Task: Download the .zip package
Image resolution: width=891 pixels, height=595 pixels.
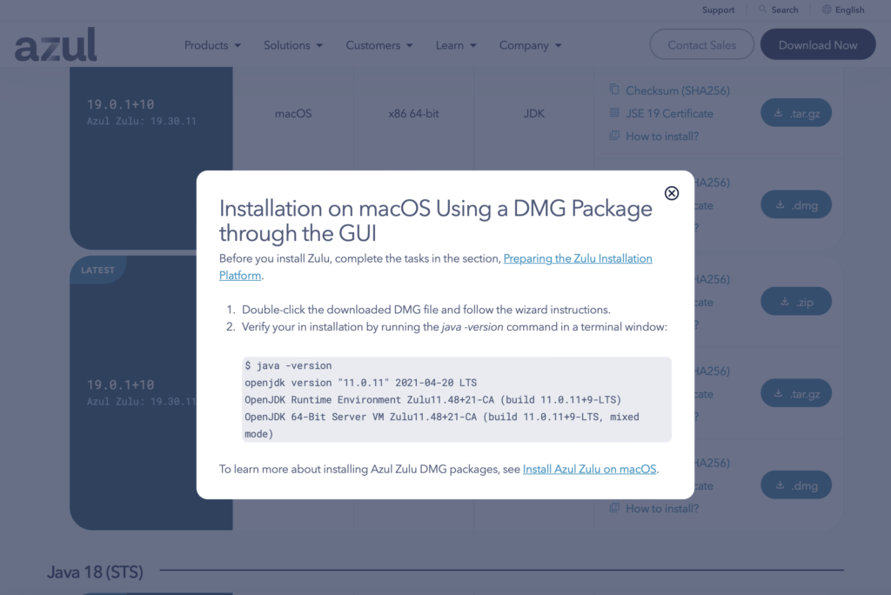Action: point(795,301)
